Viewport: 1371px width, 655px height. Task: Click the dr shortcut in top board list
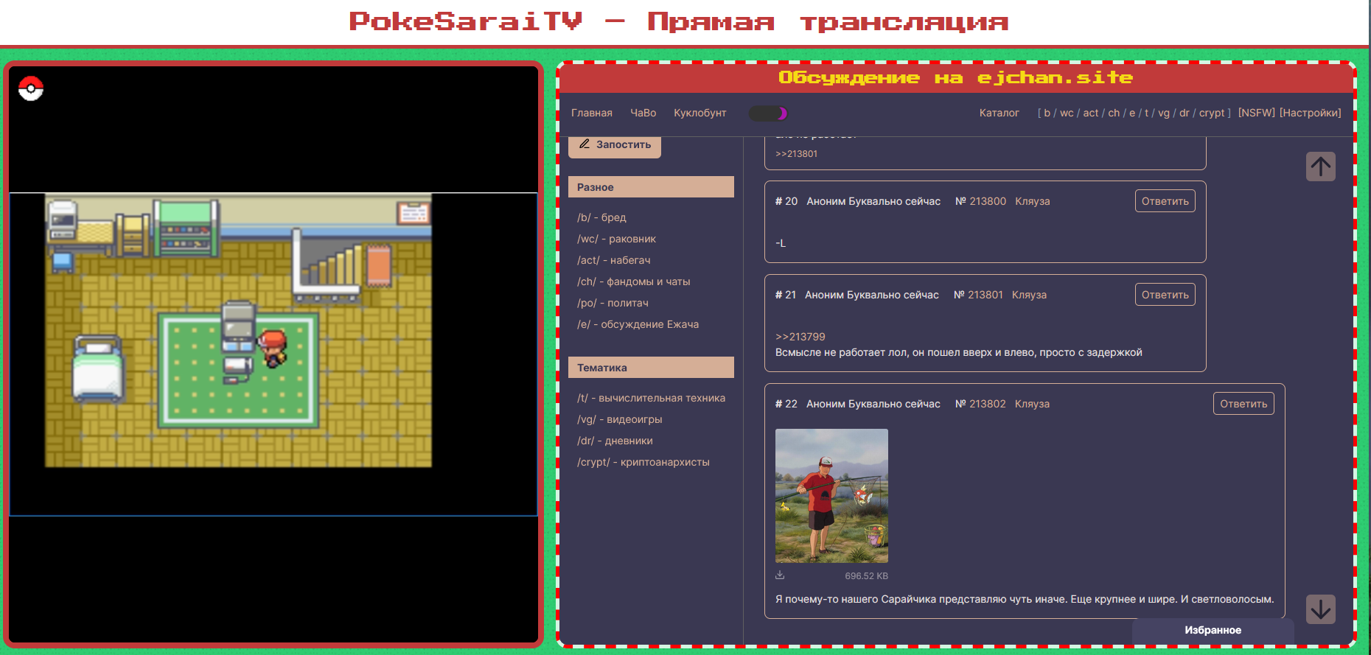tap(1185, 113)
